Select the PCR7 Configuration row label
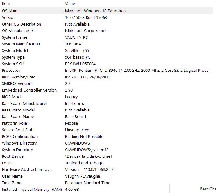The height and width of the screenshot is (193, 216). 20,137
